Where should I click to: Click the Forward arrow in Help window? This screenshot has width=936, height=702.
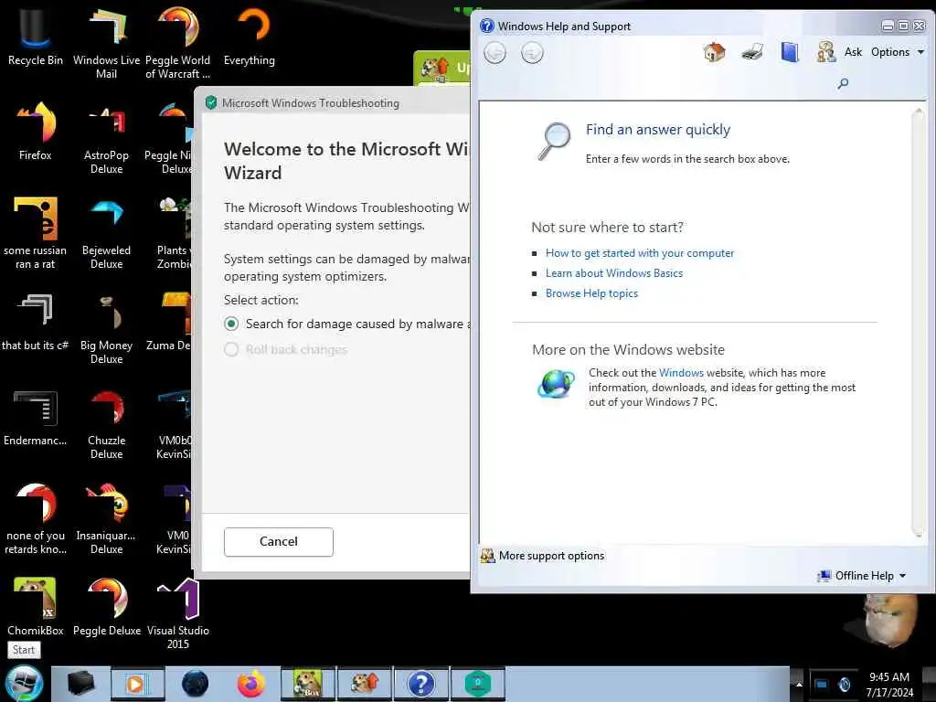pyautogui.click(x=532, y=53)
